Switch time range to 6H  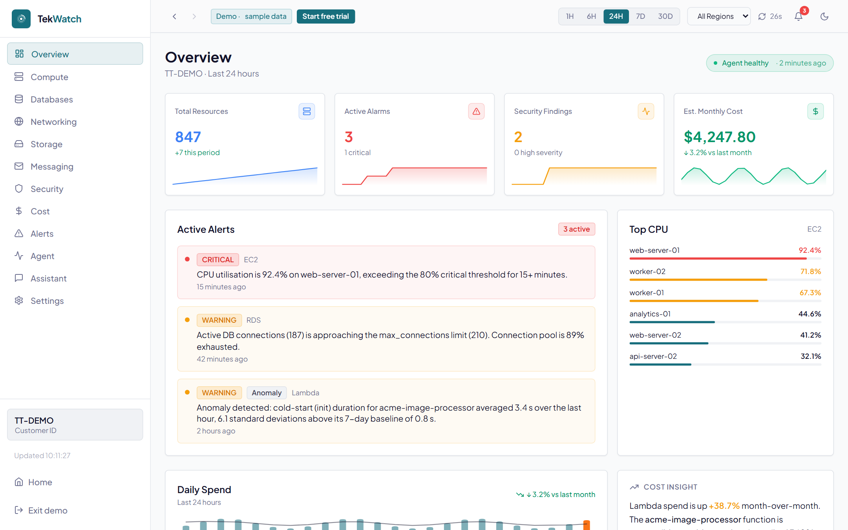click(x=591, y=16)
